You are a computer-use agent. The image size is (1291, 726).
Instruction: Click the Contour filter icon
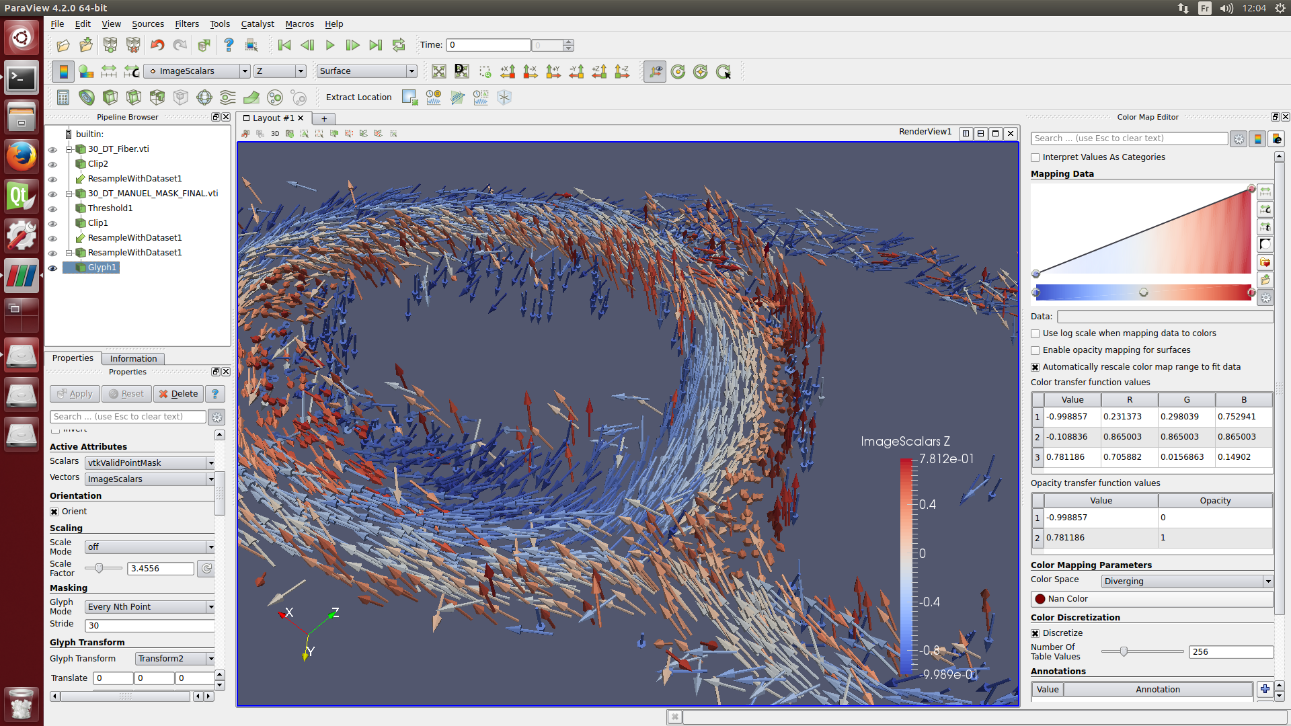[87, 97]
